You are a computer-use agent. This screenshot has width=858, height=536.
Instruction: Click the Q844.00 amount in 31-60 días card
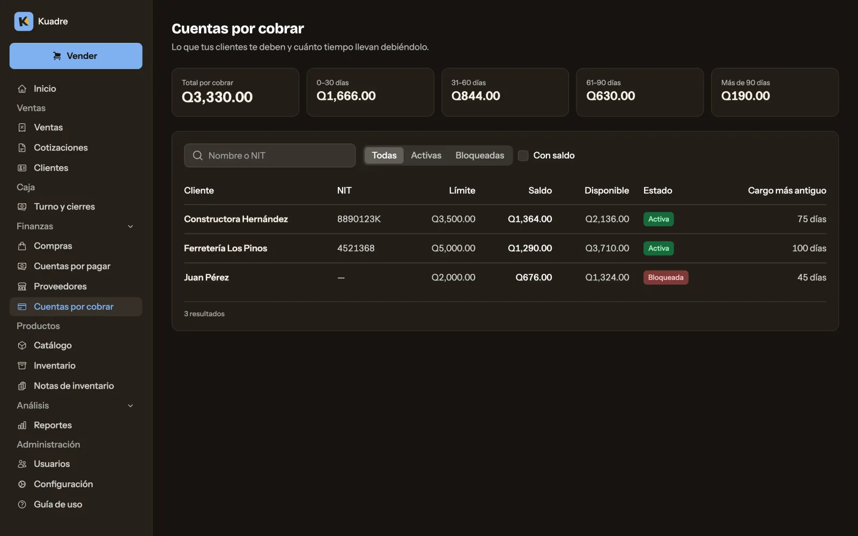click(475, 96)
